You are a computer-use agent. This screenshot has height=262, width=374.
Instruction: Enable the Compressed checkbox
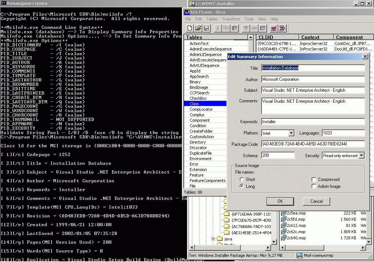tap(314, 179)
